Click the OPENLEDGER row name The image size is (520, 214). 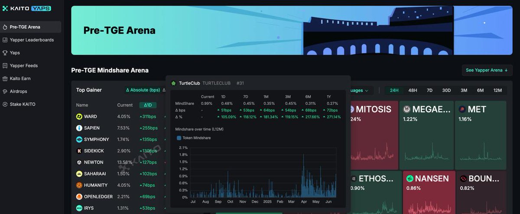(x=98, y=197)
